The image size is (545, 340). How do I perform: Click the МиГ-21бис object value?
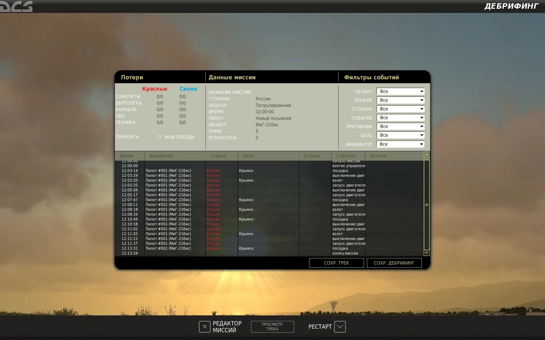[267, 125]
